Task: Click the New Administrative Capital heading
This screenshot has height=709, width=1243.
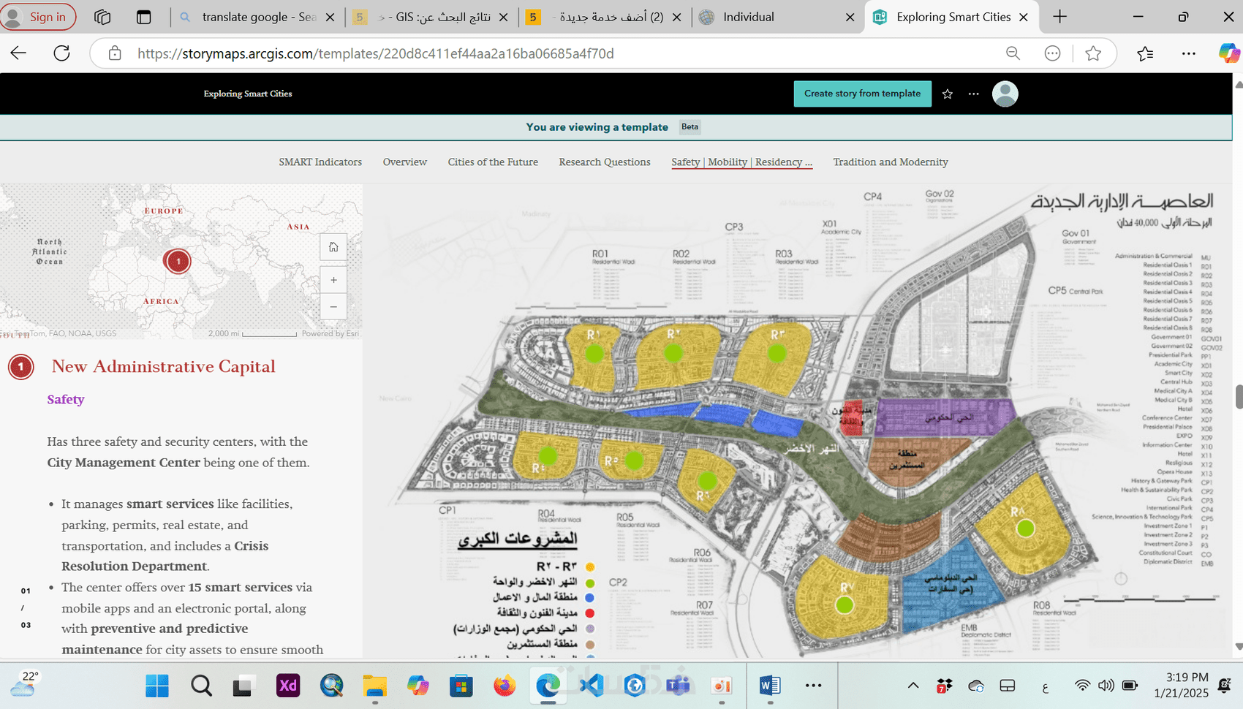Action: coord(164,367)
